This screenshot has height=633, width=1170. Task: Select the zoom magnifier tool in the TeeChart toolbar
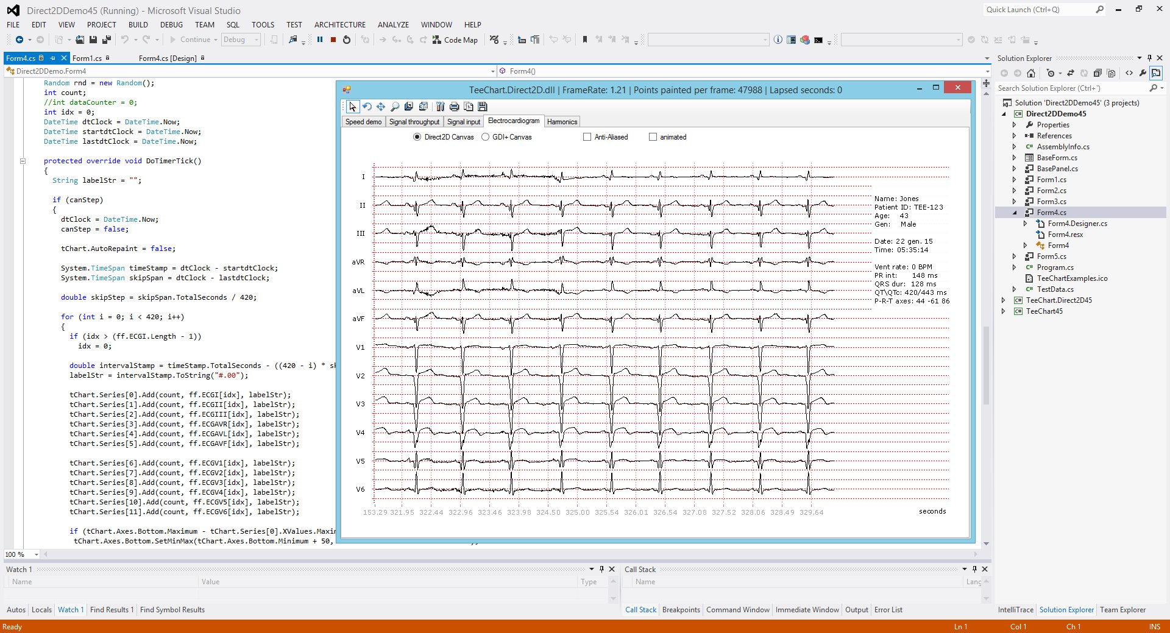(x=395, y=107)
